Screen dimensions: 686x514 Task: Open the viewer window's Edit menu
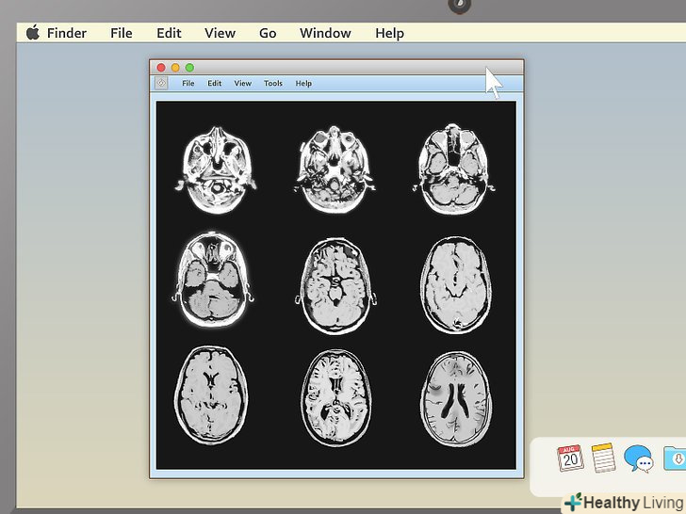tap(215, 84)
